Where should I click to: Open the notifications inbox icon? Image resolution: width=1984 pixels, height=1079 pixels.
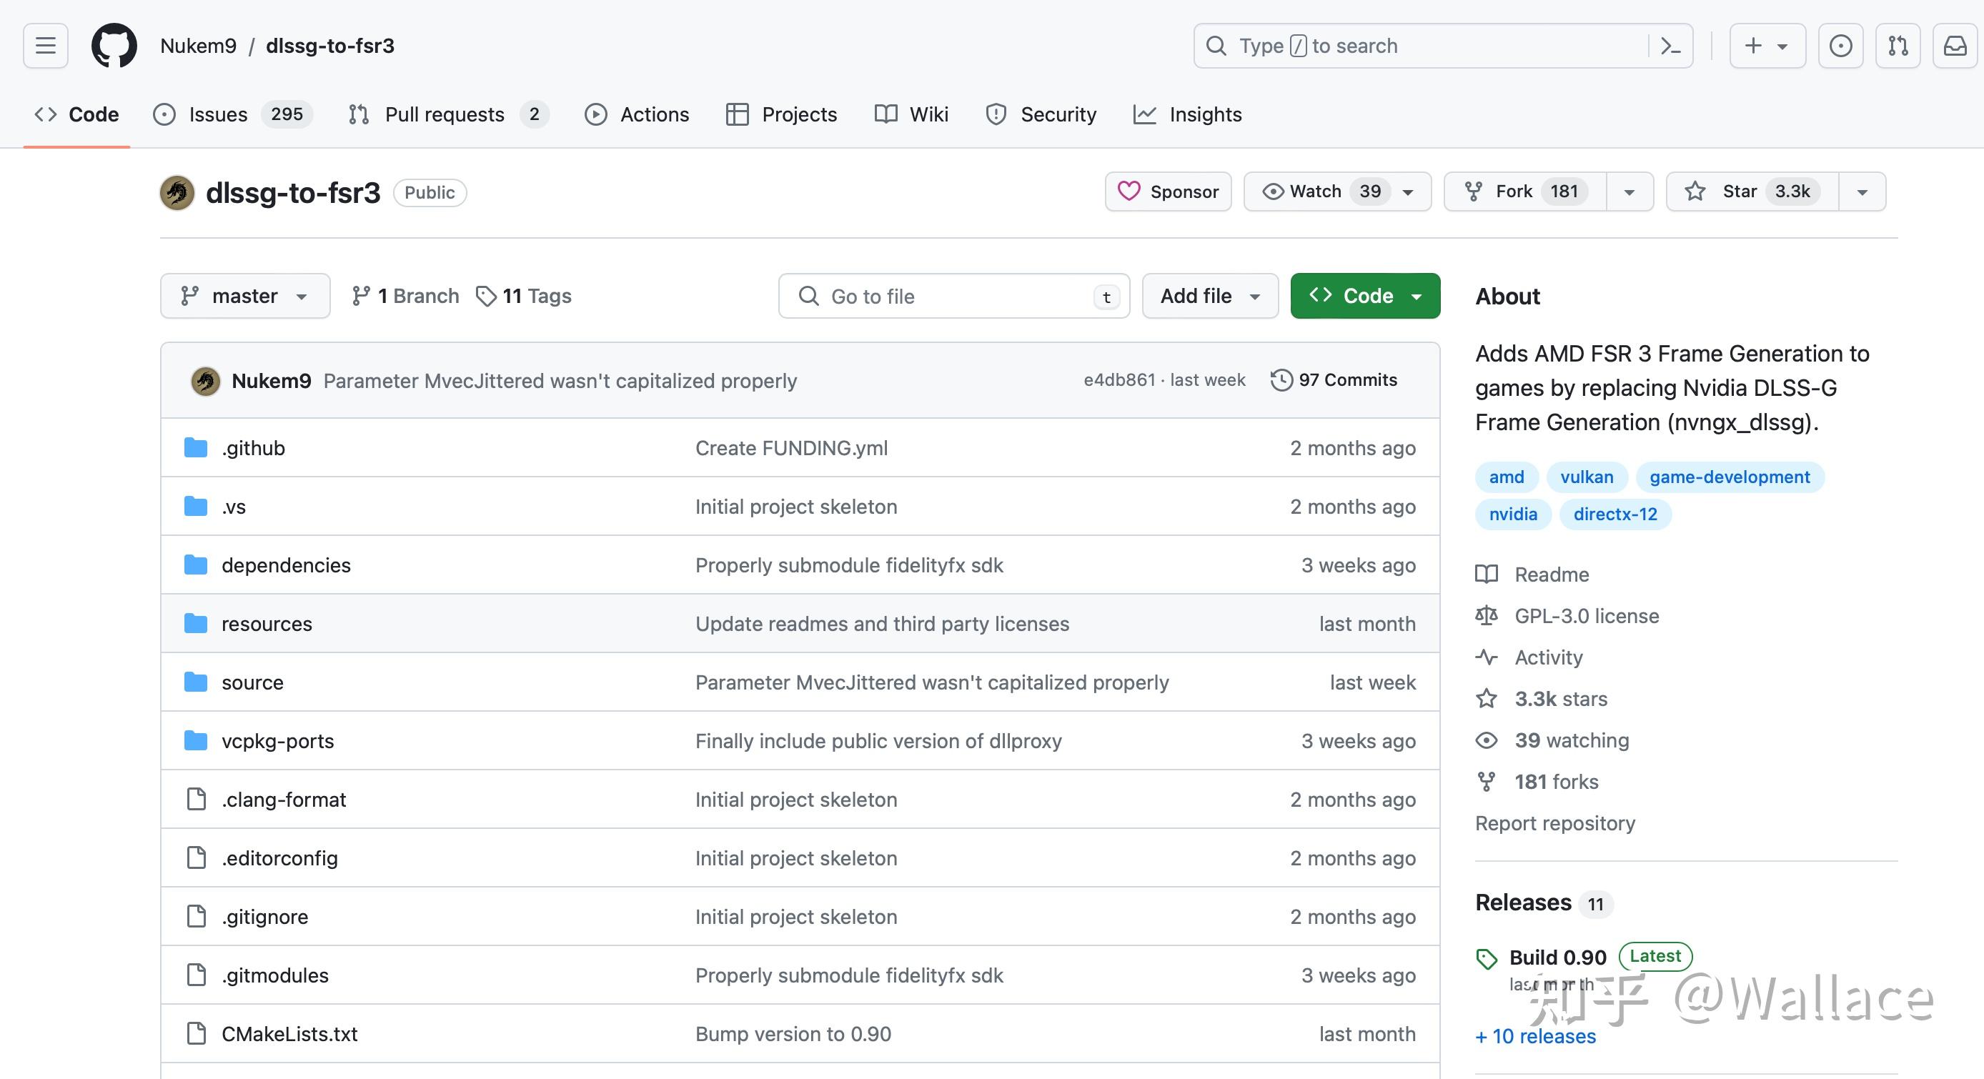1955,46
